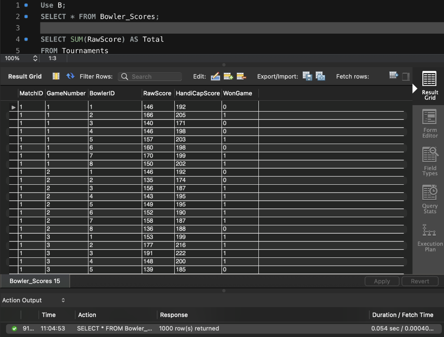
Task: Click the RawScore column header
Action: tap(157, 93)
